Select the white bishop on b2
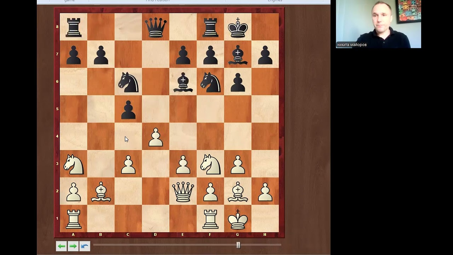 tap(101, 192)
